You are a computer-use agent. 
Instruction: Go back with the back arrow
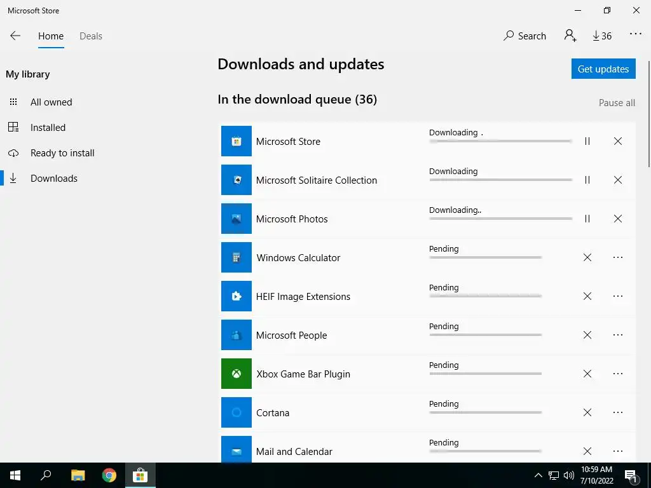pyautogui.click(x=15, y=36)
